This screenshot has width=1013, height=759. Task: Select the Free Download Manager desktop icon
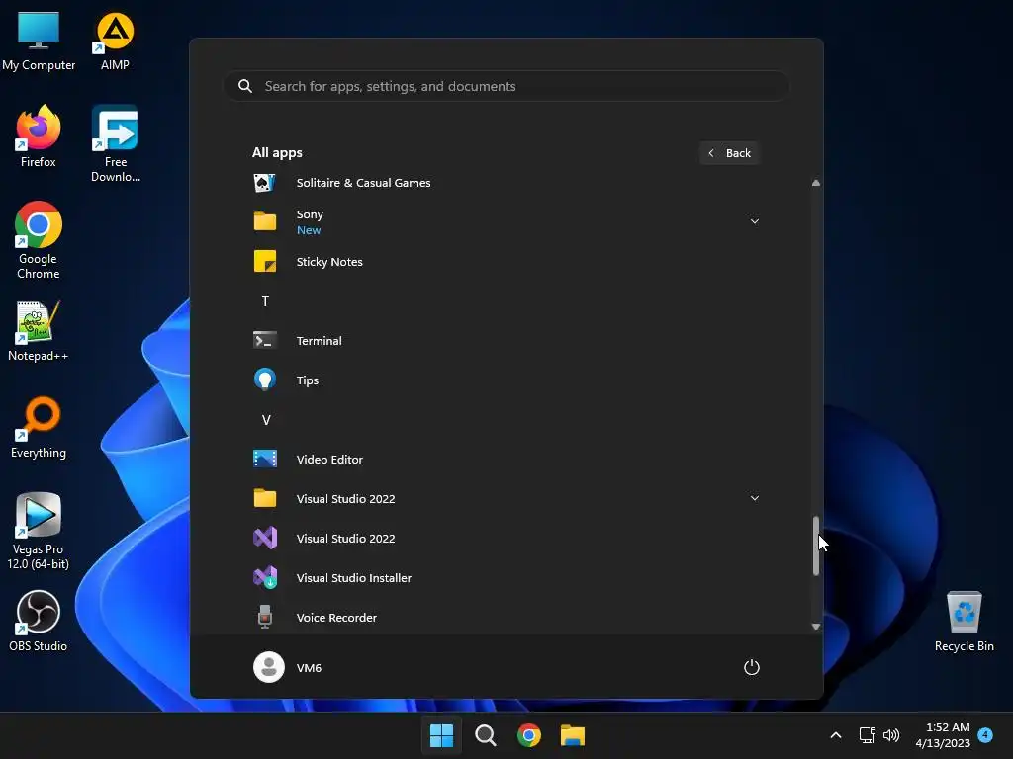[x=115, y=143]
